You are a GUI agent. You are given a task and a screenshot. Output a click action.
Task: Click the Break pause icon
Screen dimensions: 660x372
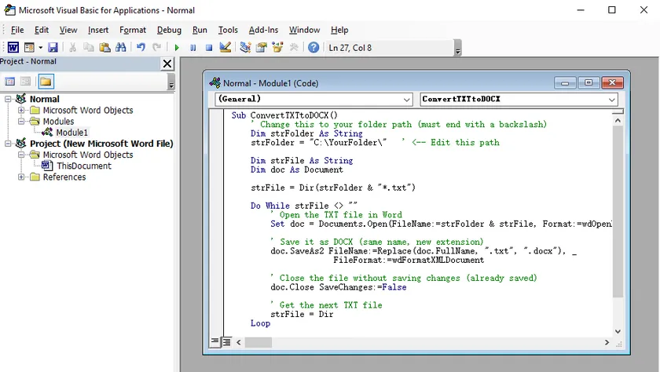(x=192, y=48)
